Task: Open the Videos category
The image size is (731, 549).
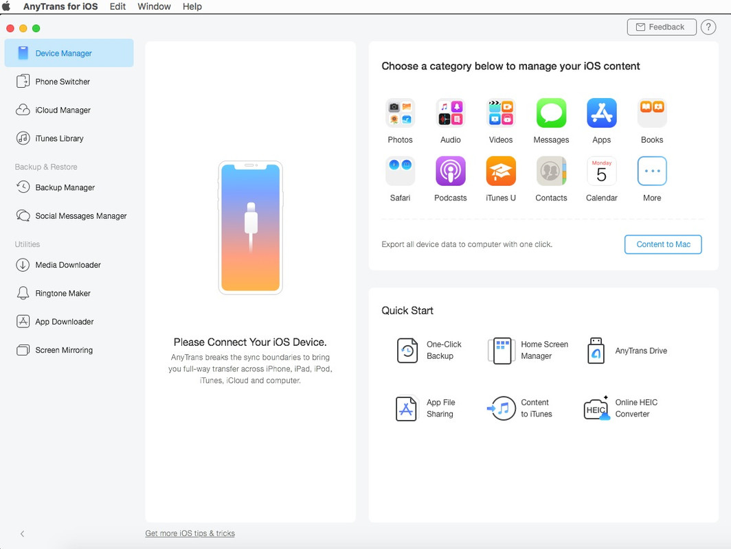Action: [x=501, y=113]
